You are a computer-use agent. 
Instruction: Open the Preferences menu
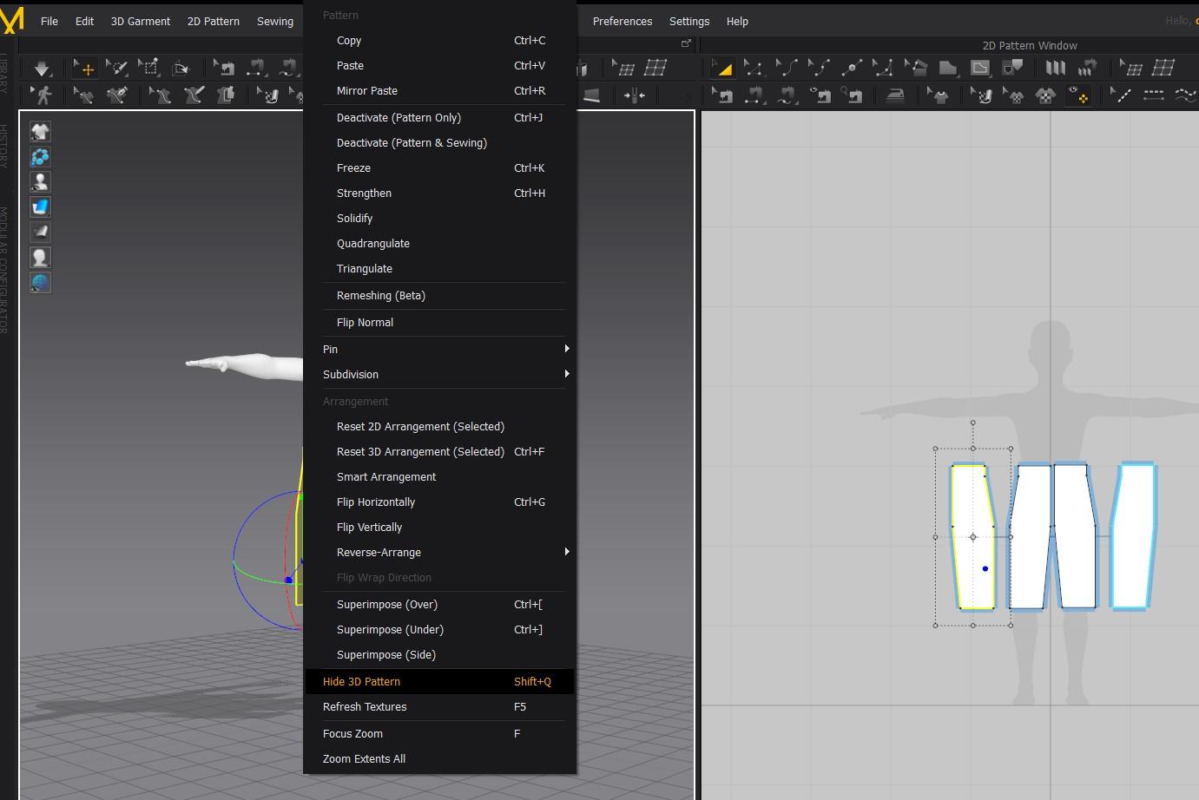tap(622, 21)
